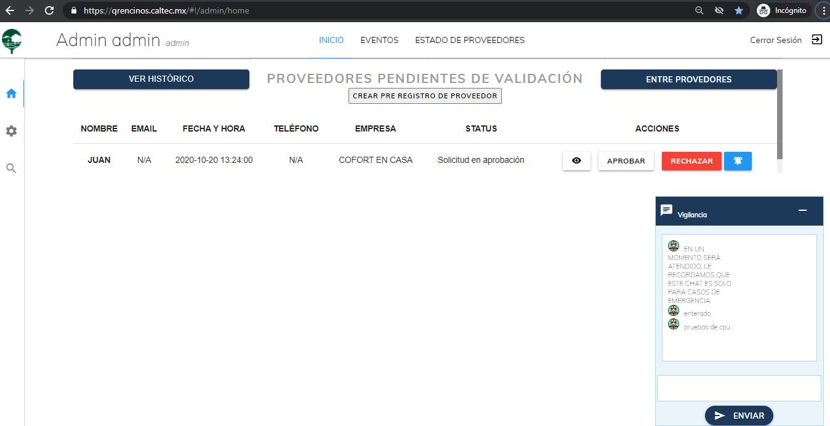The image size is (830, 426).
Task: Bookmark page with the star icon
Action: pos(739,10)
